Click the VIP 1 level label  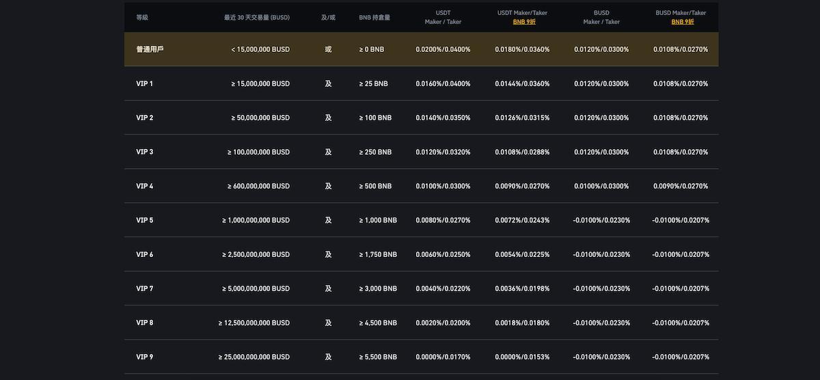[x=144, y=83]
